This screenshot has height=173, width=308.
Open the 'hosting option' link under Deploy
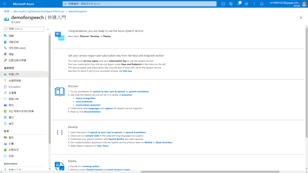tap(91, 166)
